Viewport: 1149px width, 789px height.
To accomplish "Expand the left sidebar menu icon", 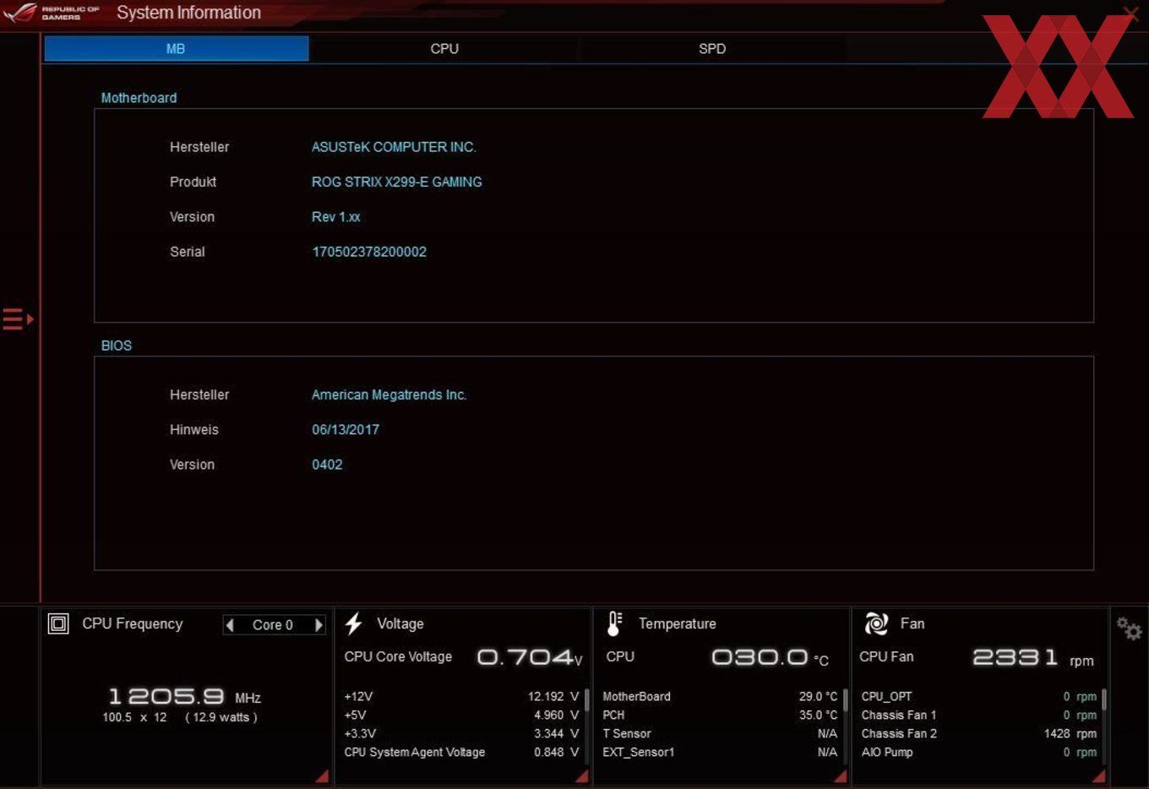I will tap(18, 319).
